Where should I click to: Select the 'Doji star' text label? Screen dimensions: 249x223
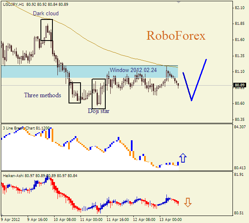pyautogui.click(x=98, y=111)
